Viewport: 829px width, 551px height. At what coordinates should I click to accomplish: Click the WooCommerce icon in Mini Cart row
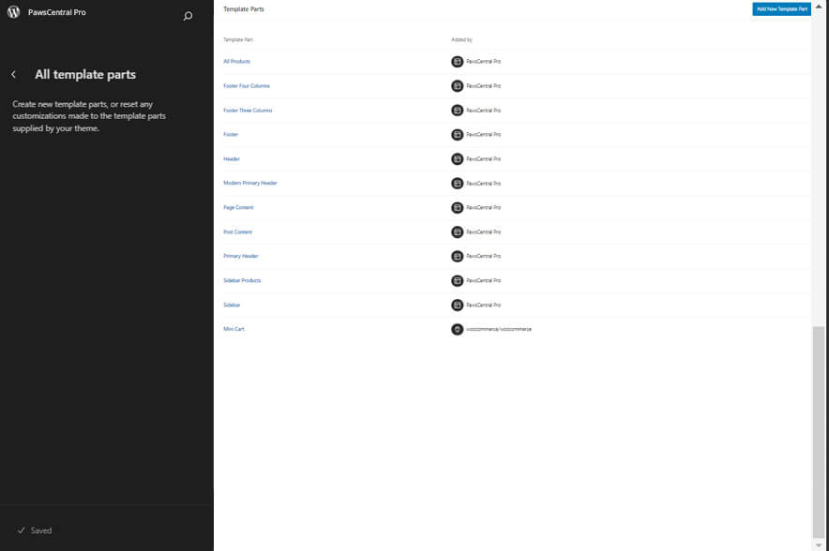point(458,330)
